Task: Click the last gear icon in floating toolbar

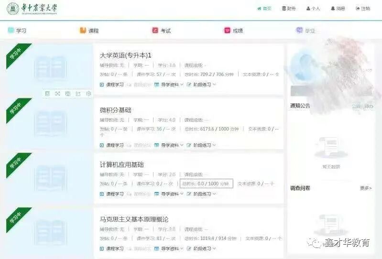Action: [88, 94]
